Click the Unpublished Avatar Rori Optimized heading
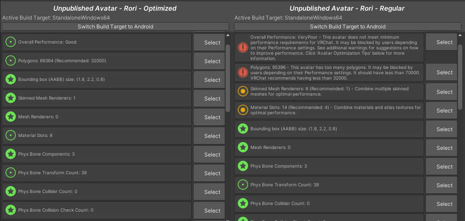This screenshot has height=221, width=465. coord(115,8)
